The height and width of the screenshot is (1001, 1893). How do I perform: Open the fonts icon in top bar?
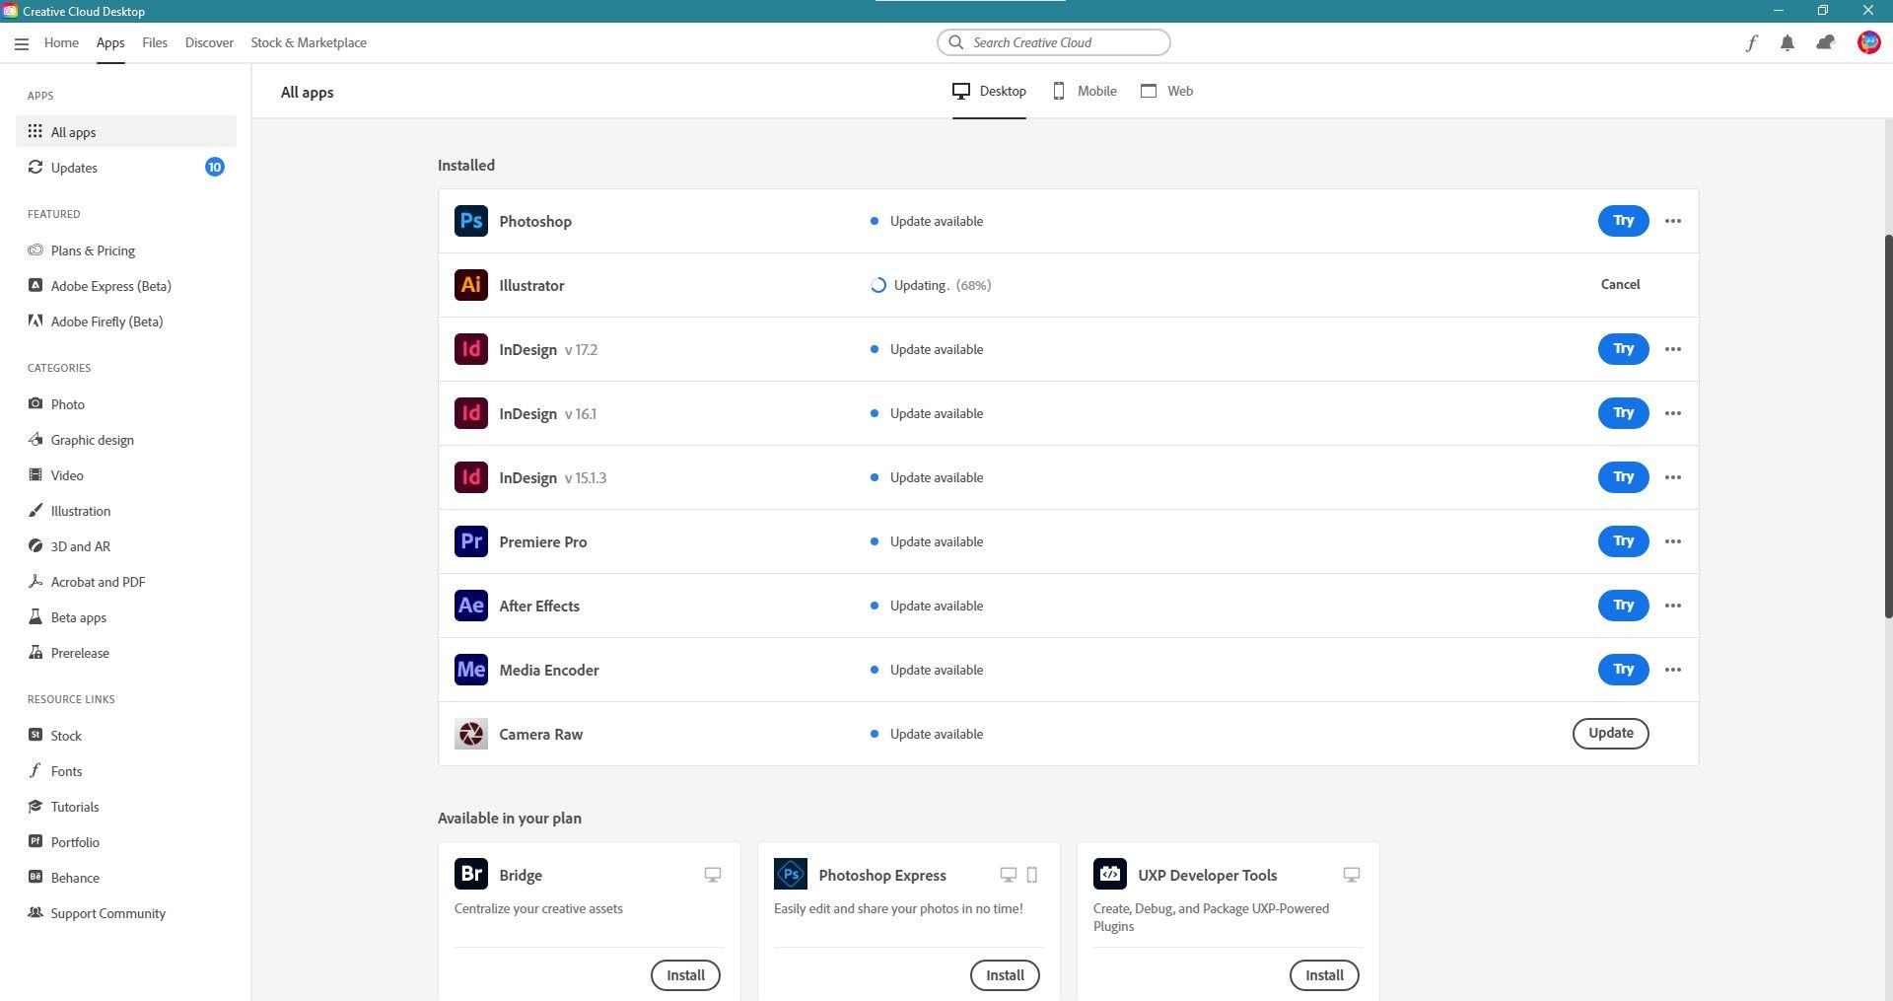click(x=1751, y=42)
